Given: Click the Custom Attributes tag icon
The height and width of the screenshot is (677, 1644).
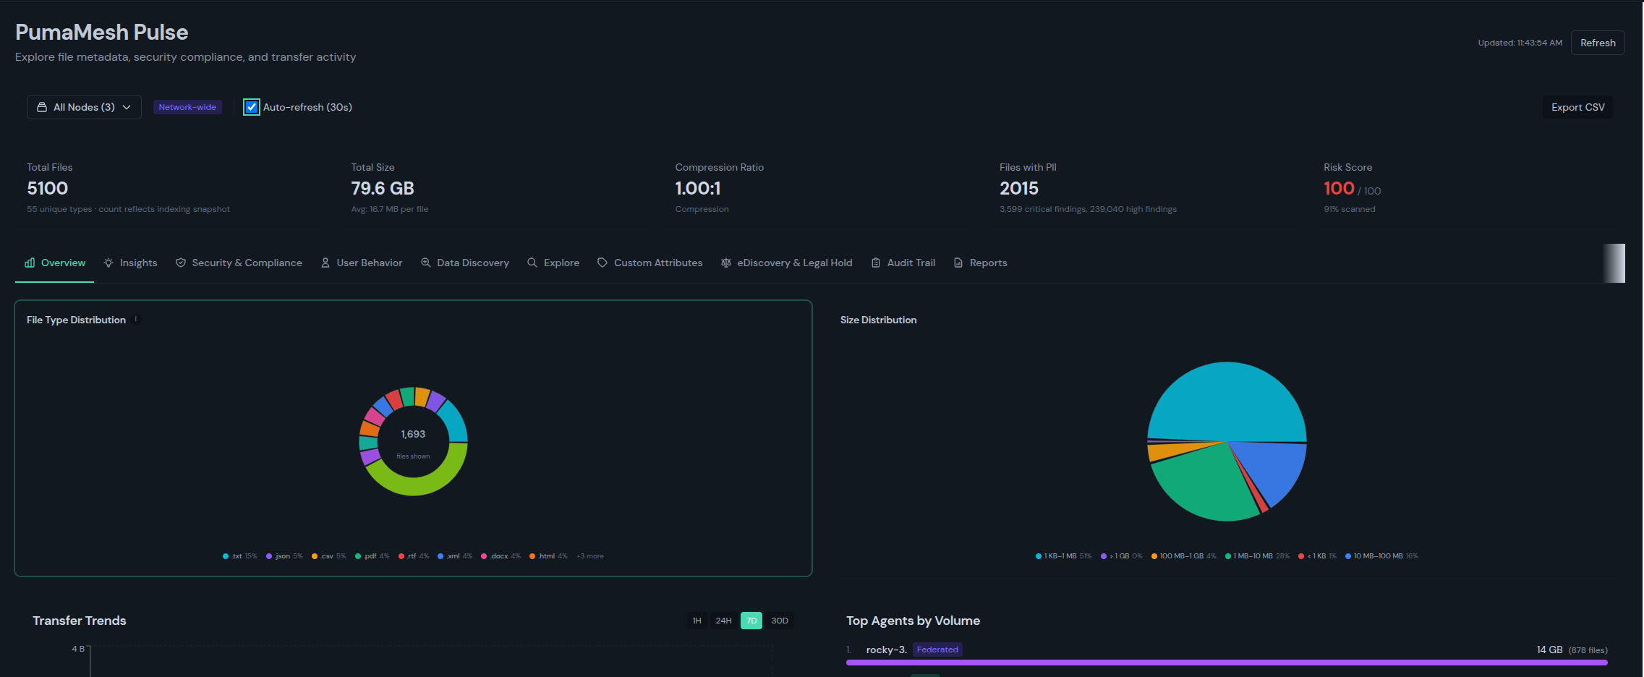Looking at the screenshot, I should click(x=602, y=263).
